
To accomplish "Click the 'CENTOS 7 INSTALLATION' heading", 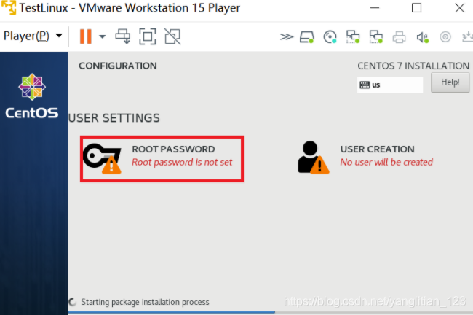I will coord(413,66).
